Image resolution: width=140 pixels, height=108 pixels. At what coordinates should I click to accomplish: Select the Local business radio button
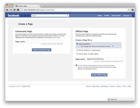(77, 44)
